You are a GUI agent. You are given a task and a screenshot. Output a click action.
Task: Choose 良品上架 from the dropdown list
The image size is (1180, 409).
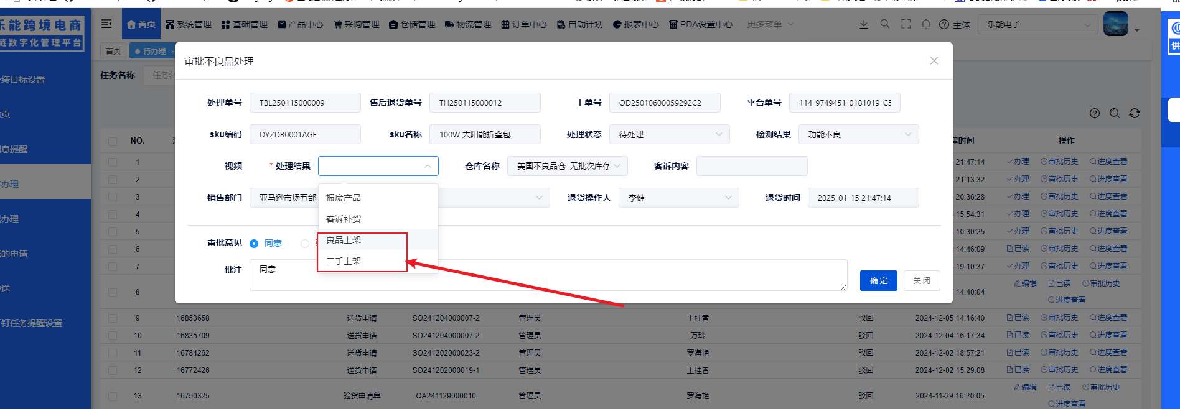click(344, 240)
